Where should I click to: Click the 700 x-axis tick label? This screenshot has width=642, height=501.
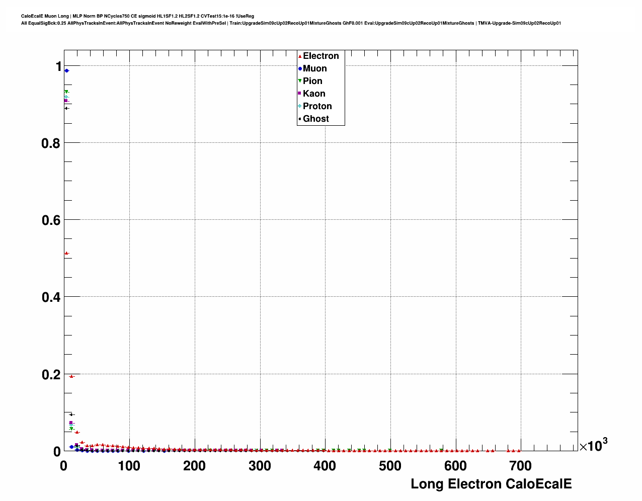pyautogui.click(x=520, y=466)
